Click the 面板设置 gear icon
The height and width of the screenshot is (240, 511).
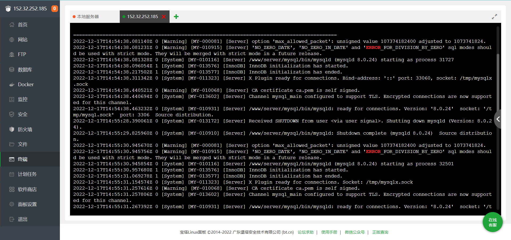12,204
